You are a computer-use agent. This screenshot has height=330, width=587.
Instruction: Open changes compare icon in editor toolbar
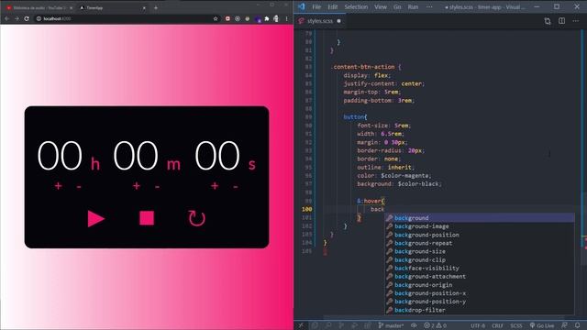coord(548,21)
